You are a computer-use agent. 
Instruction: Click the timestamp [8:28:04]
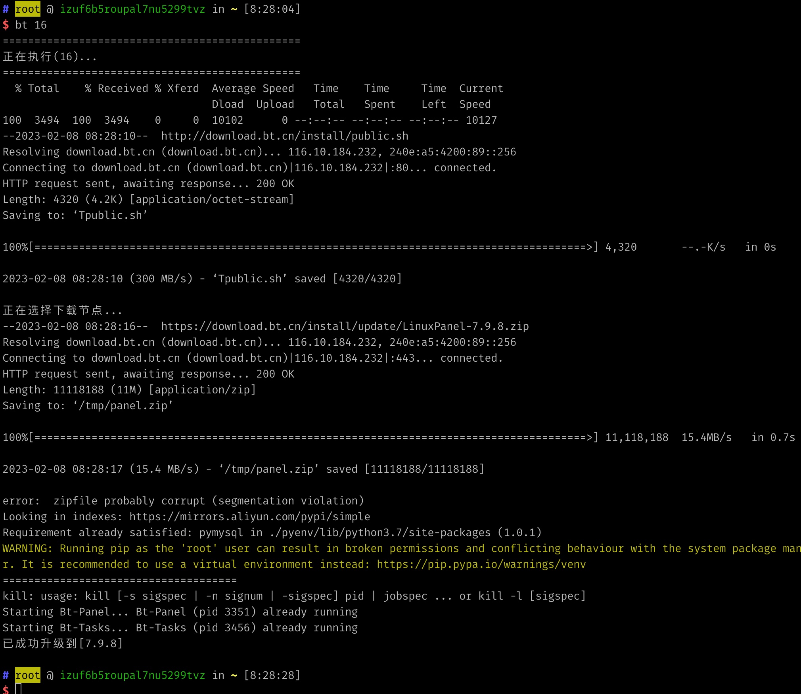272,9
